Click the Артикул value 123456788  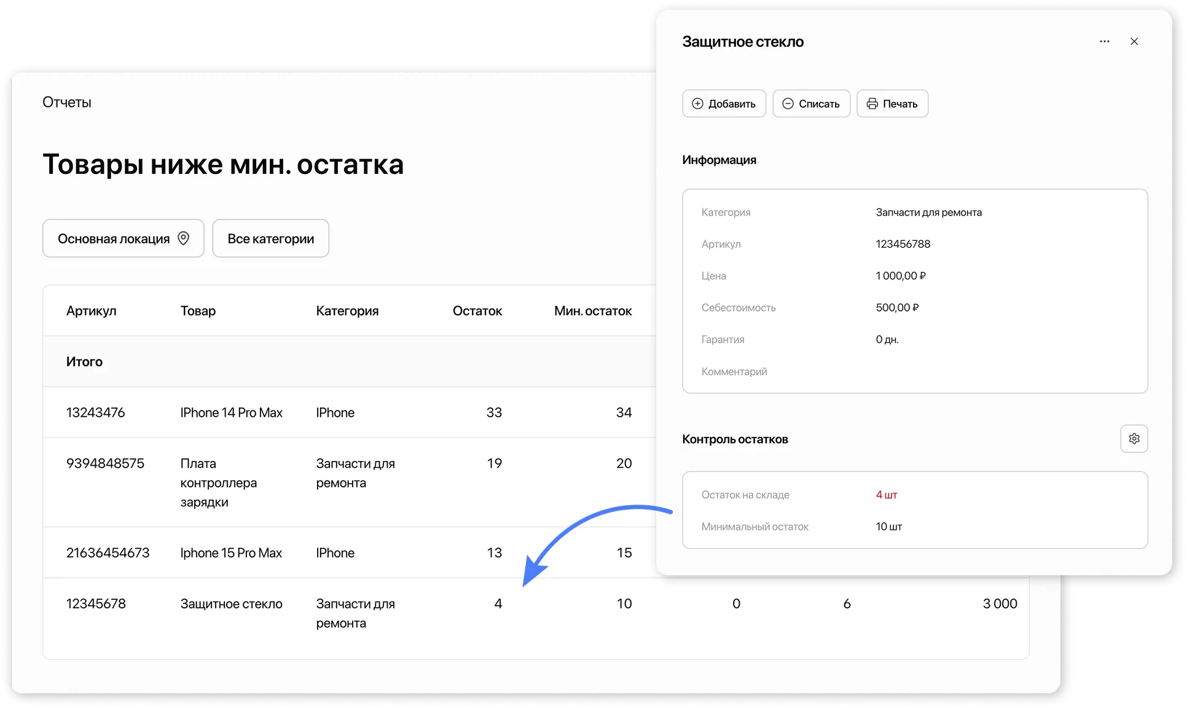(x=903, y=243)
